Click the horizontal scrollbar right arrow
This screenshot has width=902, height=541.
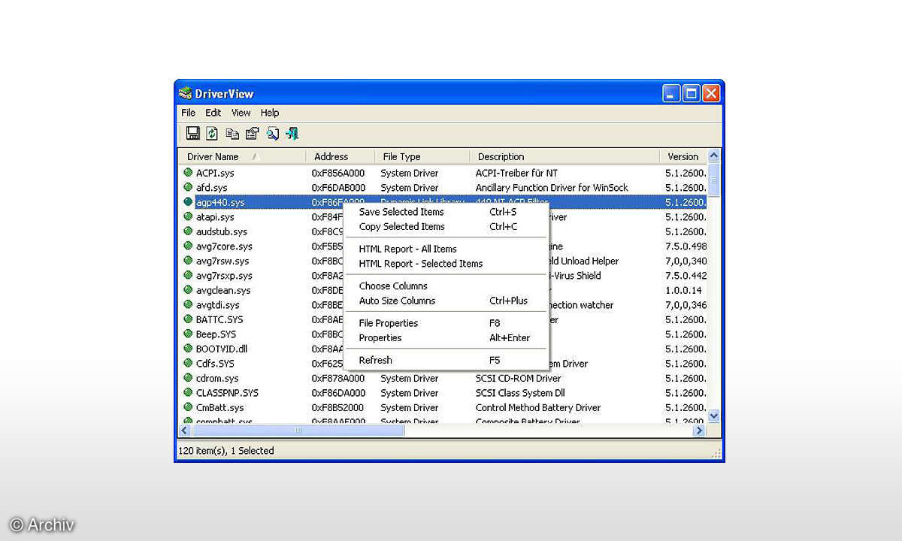pos(699,431)
